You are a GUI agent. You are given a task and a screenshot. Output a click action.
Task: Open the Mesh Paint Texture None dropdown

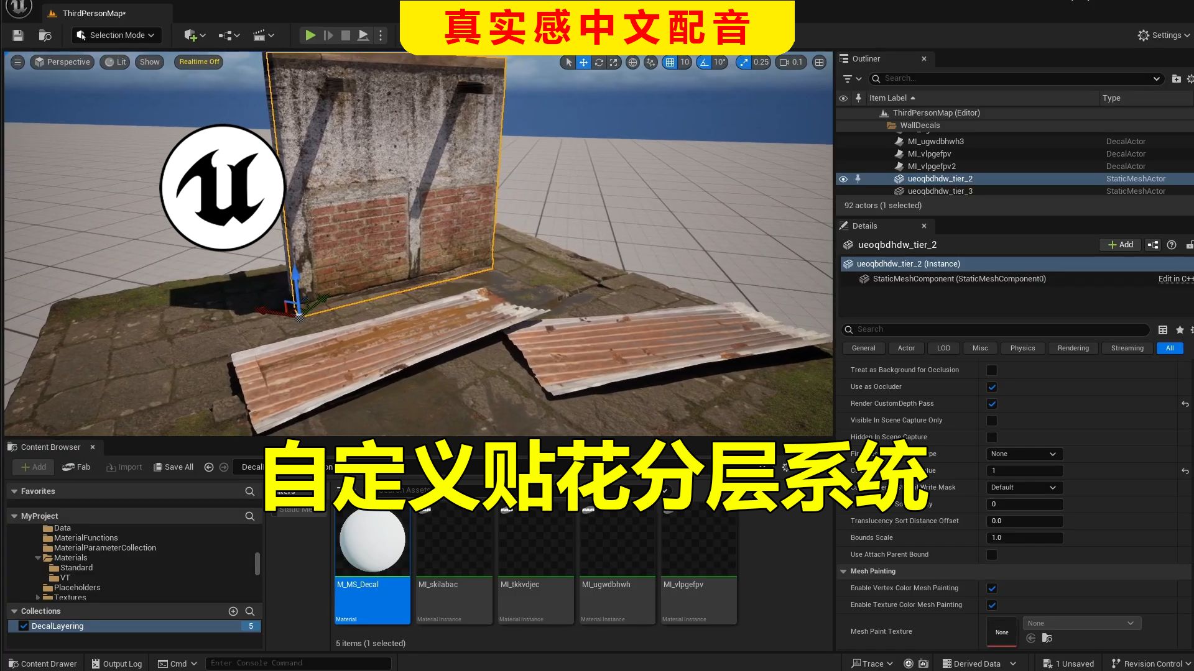click(1081, 623)
